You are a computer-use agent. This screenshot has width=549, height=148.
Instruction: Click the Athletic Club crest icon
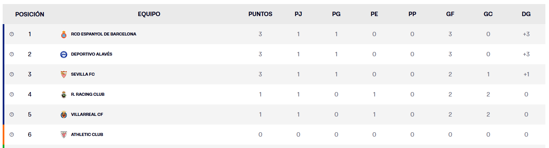pyautogui.click(x=64, y=135)
